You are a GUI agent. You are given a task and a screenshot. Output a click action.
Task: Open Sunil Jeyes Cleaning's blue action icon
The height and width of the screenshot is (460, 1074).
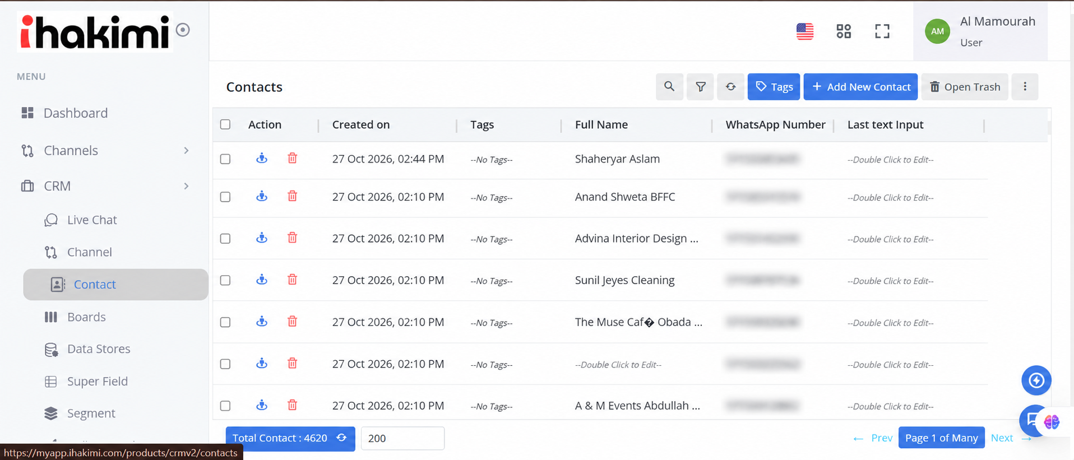point(262,280)
